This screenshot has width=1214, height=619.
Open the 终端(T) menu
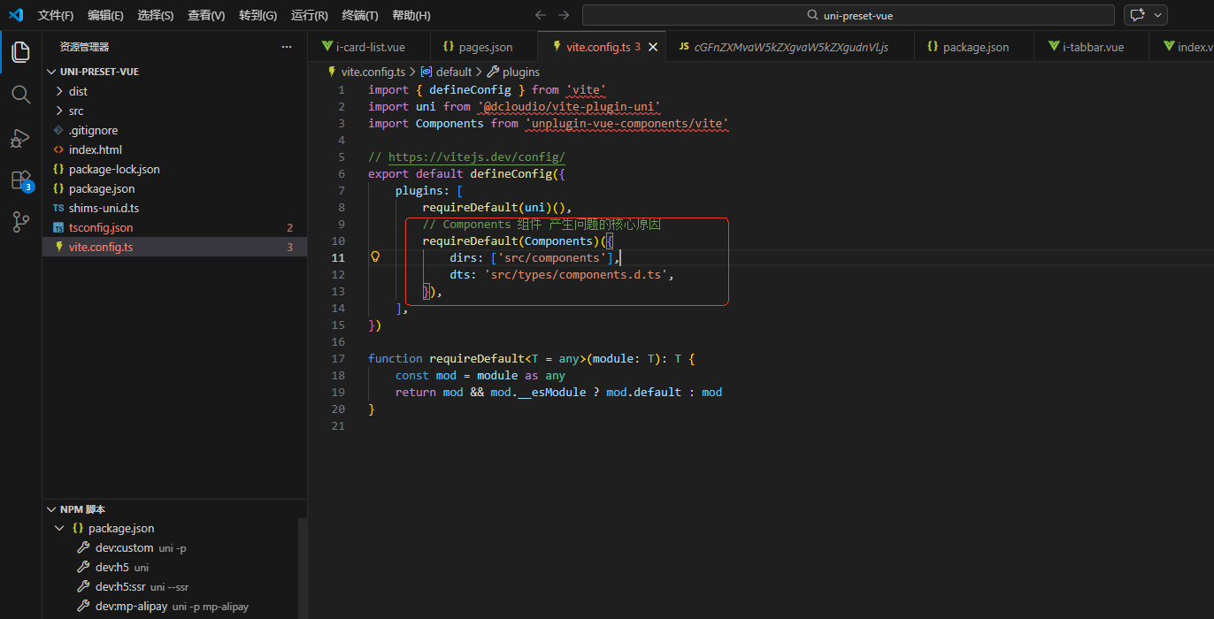360,15
